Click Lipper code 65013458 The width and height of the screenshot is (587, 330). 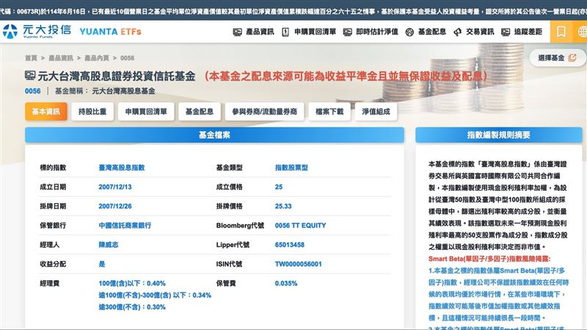(289, 245)
